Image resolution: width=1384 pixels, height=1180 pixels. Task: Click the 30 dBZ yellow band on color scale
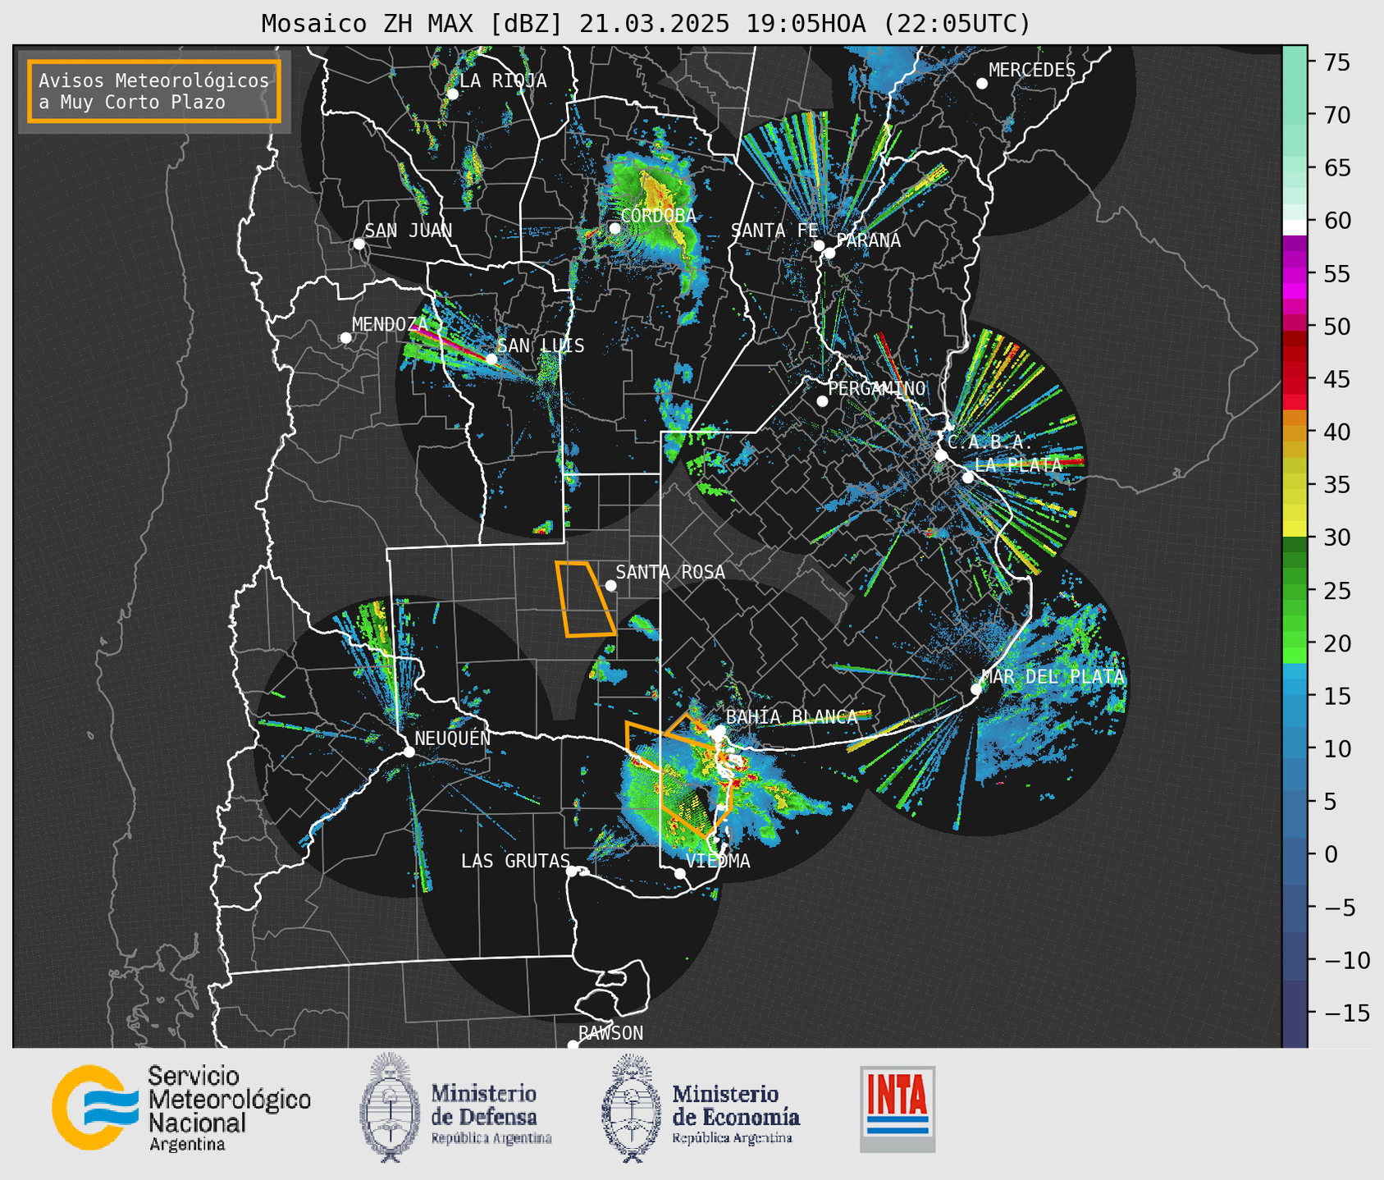1295,529
